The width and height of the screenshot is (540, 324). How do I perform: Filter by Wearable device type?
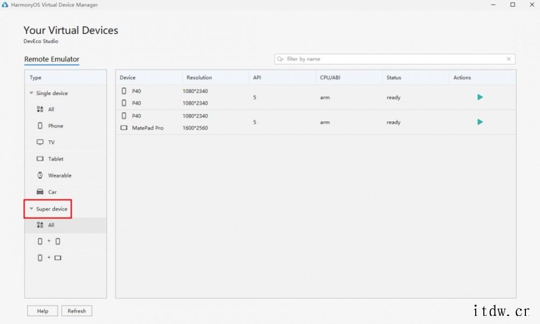[x=65, y=175]
